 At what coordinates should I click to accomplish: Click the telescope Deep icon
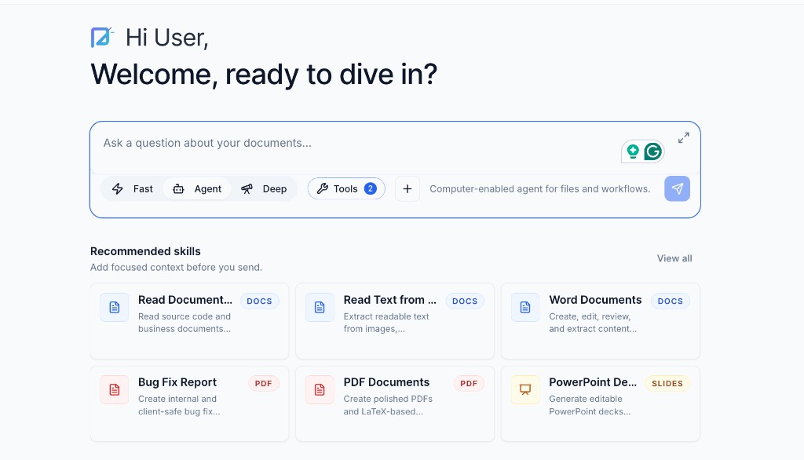(x=247, y=188)
